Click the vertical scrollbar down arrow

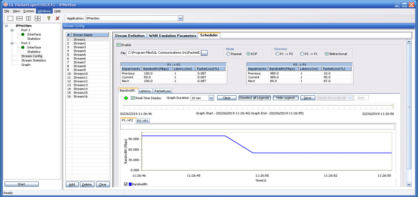(x=409, y=184)
